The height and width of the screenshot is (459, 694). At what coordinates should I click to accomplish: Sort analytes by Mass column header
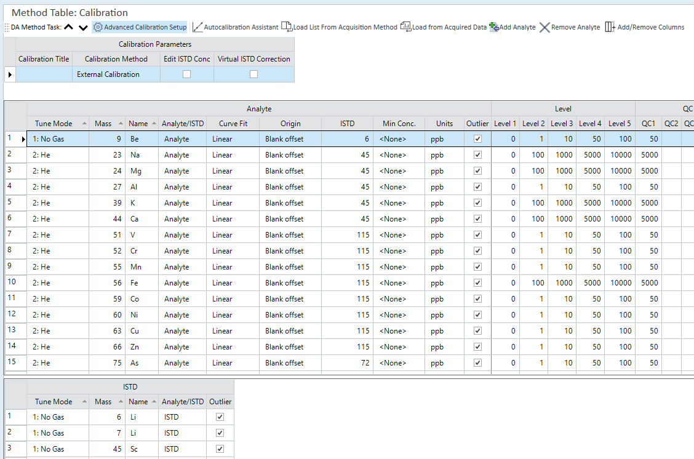(107, 124)
